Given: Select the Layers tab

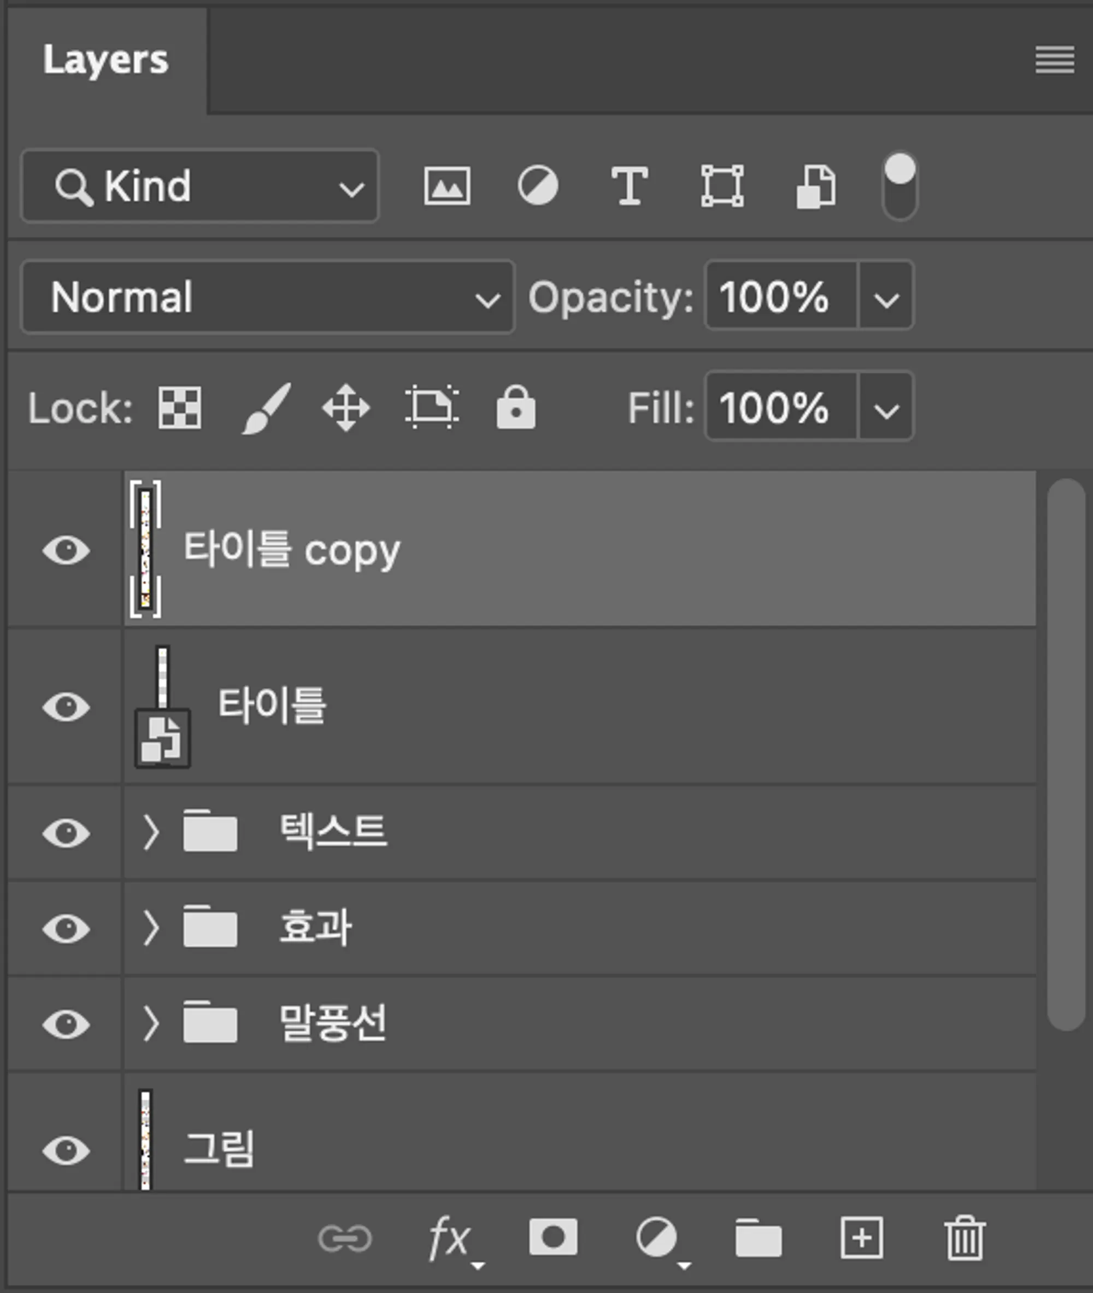Looking at the screenshot, I should (x=106, y=60).
